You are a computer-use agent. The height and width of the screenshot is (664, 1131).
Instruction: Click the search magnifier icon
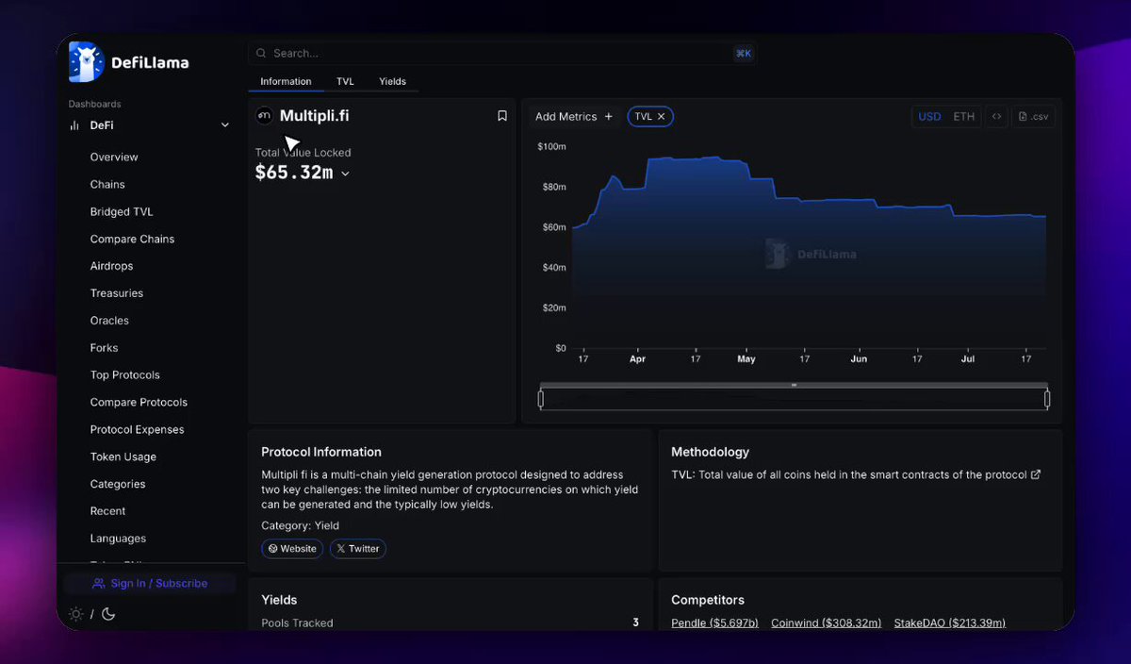(261, 54)
